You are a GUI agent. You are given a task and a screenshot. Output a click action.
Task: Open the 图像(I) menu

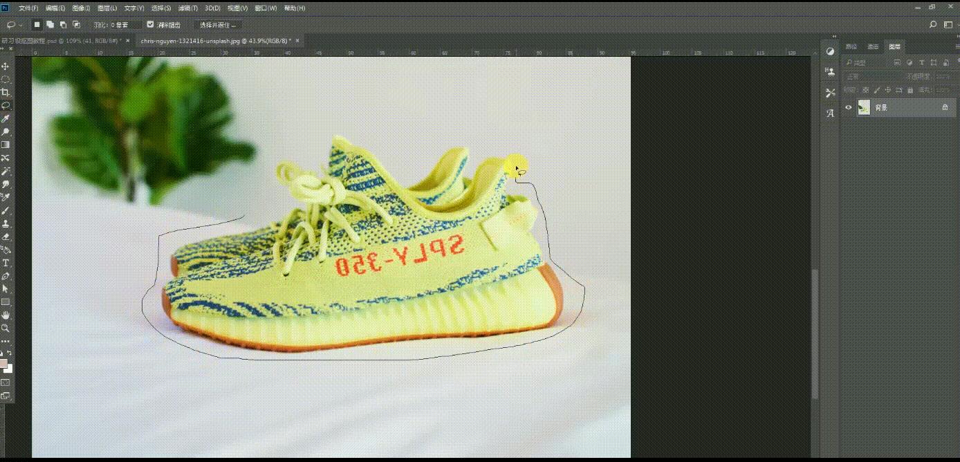(x=81, y=8)
